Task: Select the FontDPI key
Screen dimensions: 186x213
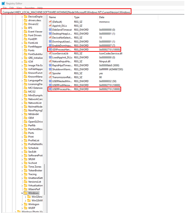Action: [x=33, y=39]
